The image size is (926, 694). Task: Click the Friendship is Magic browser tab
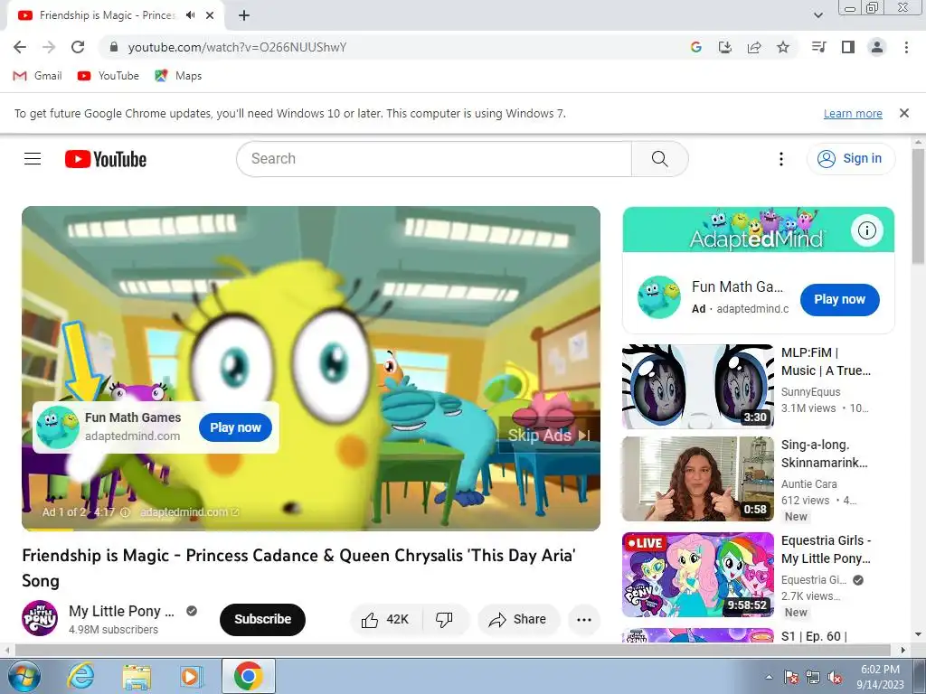click(x=115, y=15)
